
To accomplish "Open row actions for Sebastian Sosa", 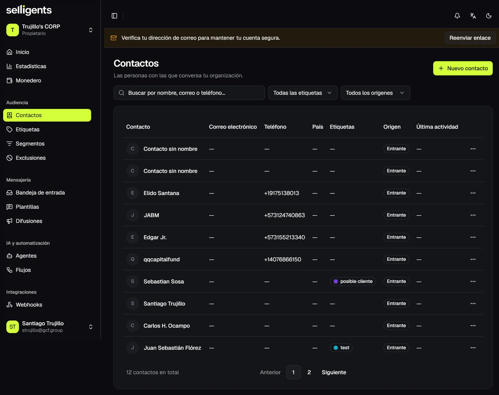I will click(x=473, y=281).
